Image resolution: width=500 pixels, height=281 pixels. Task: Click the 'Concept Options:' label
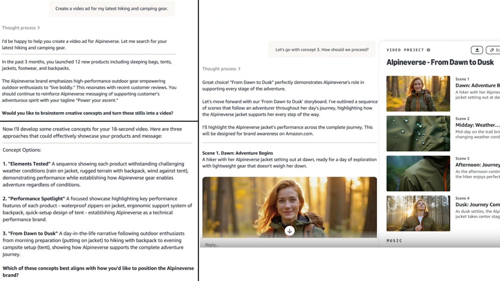click(x=22, y=150)
